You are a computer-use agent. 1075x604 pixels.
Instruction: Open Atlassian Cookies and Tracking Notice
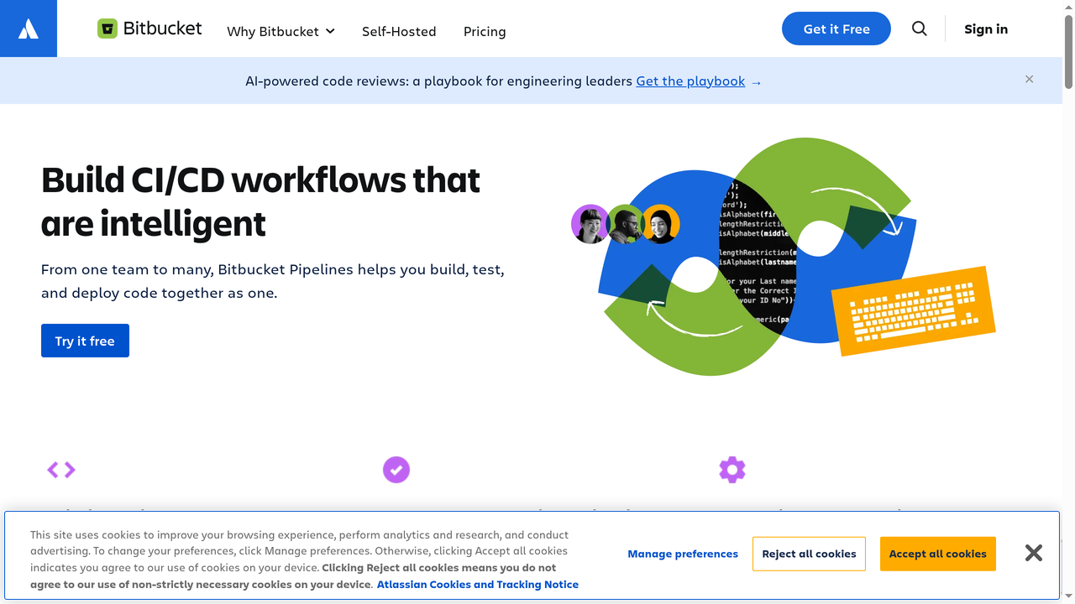click(477, 584)
